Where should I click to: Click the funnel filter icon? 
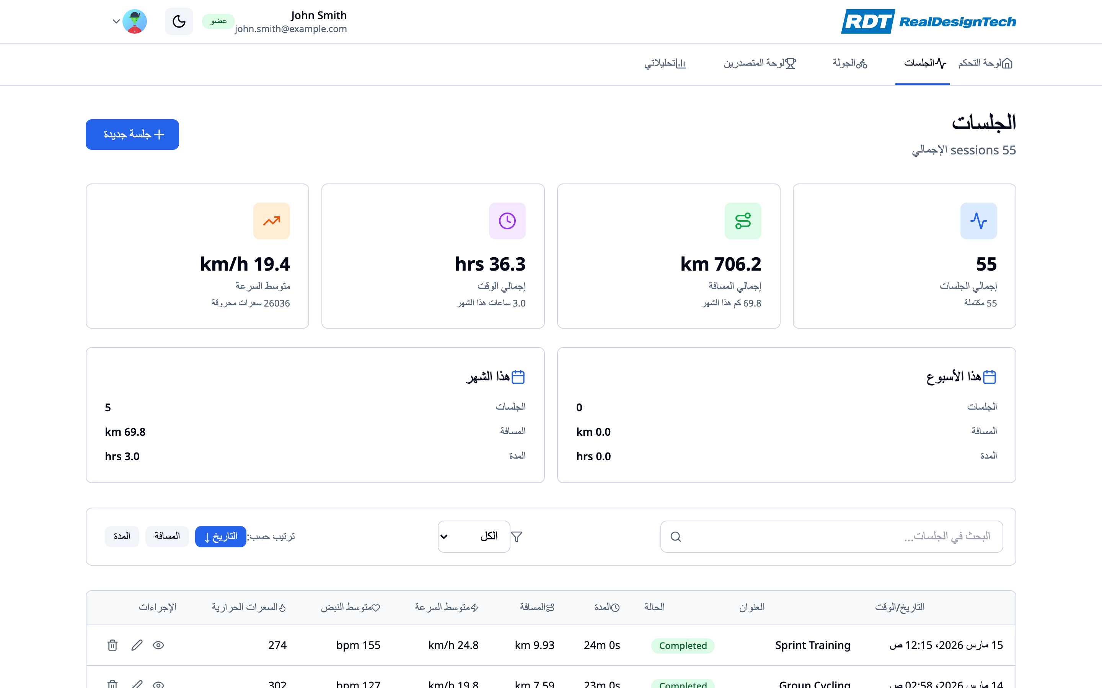[517, 537]
